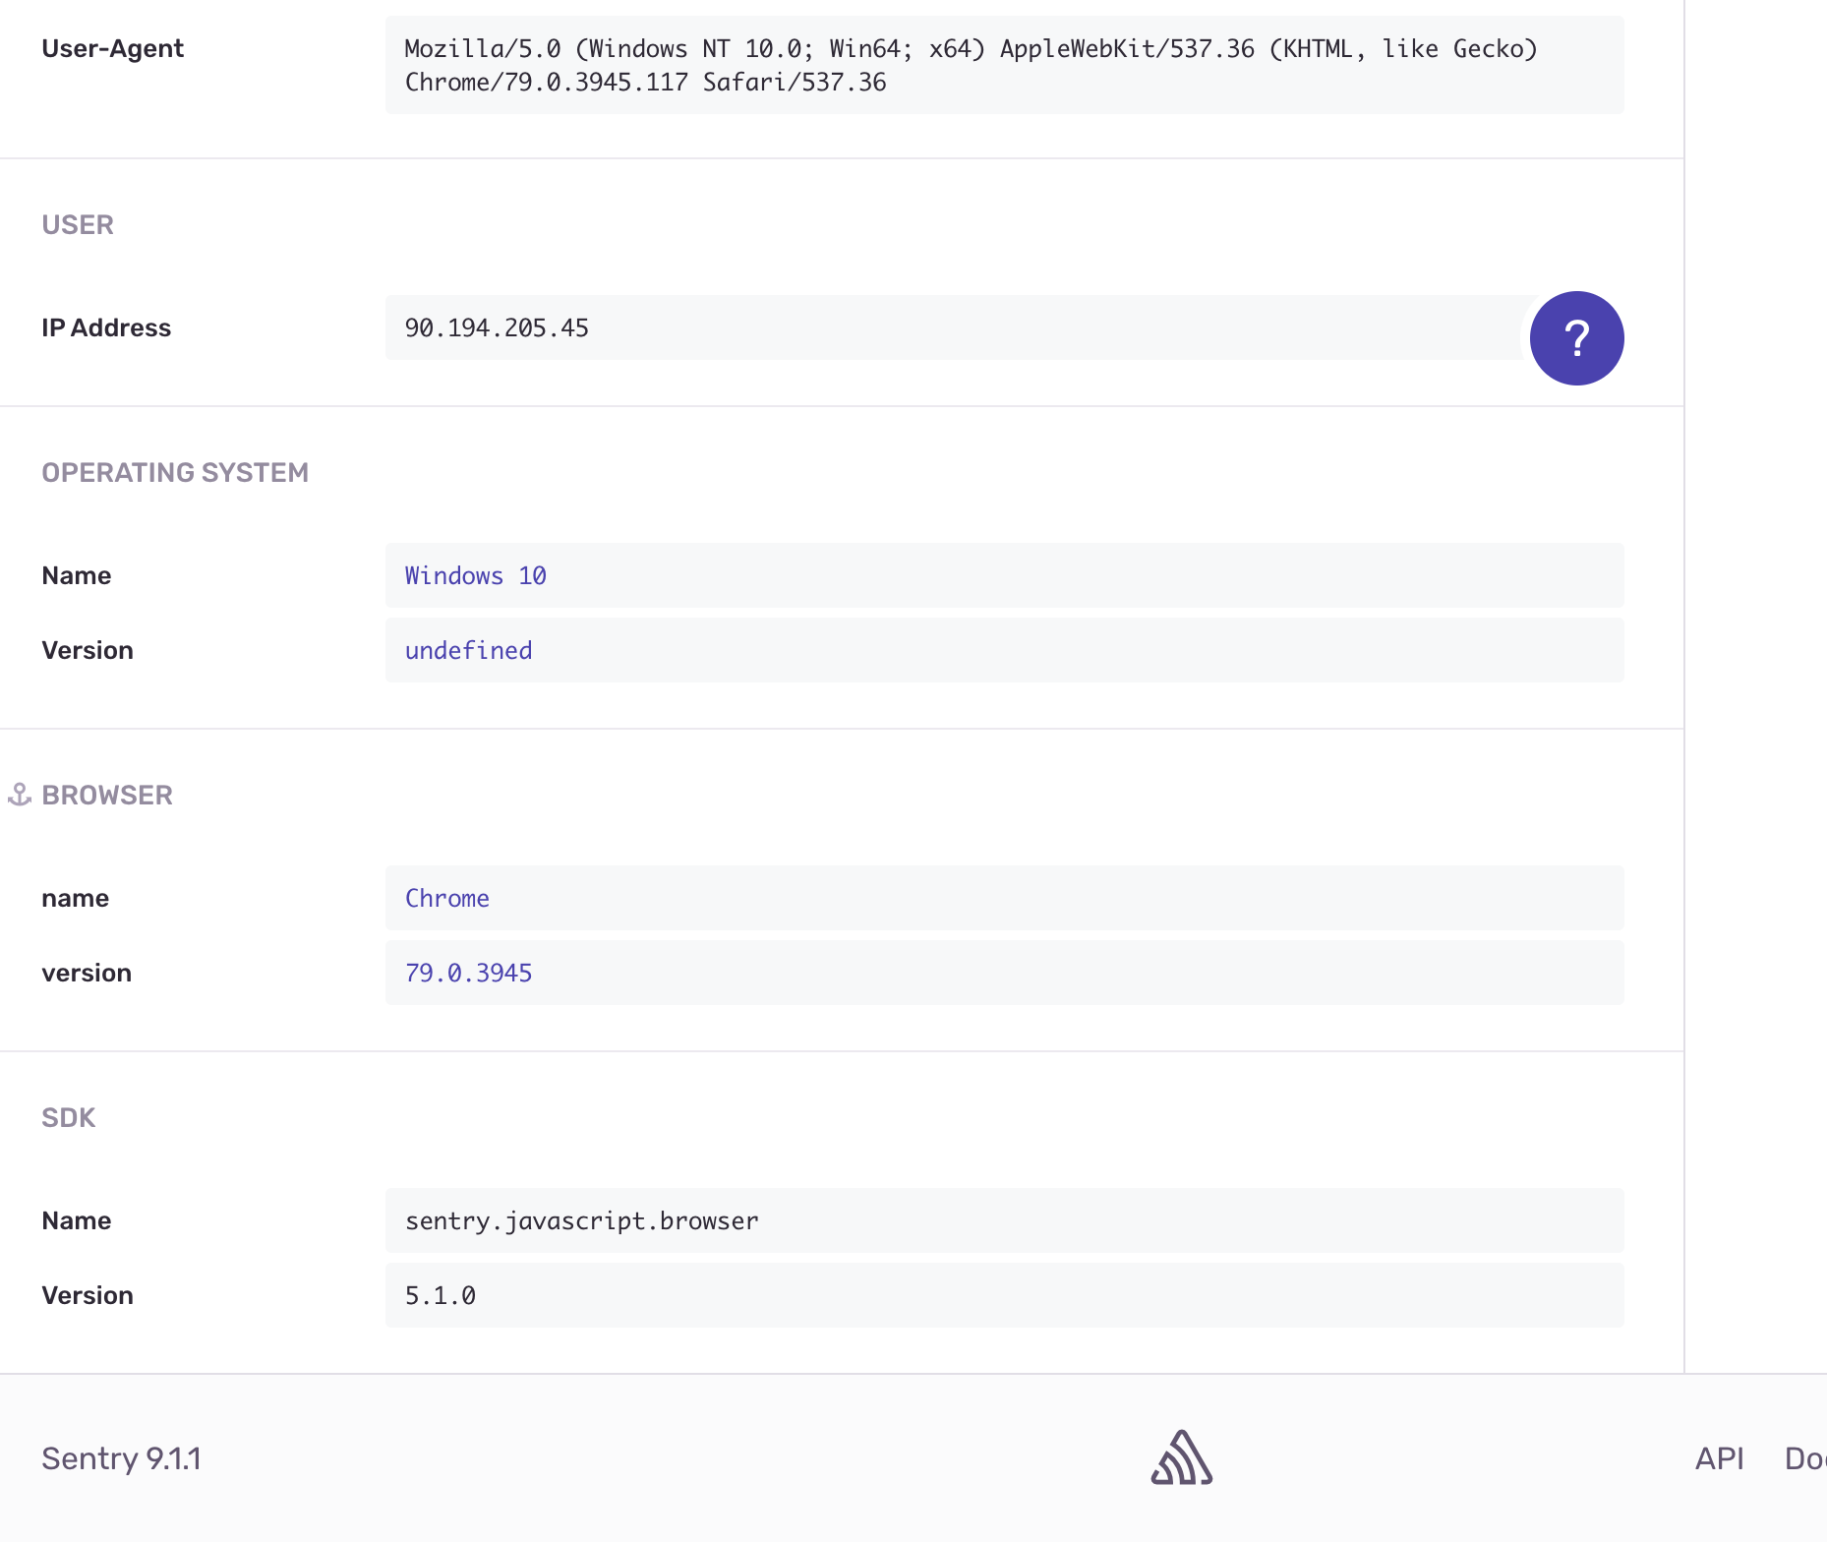This screenshot has height=1542, width=1827.
Task: Select the undefined OS version value
Action: pyautogui.click(x=468, y=650)
